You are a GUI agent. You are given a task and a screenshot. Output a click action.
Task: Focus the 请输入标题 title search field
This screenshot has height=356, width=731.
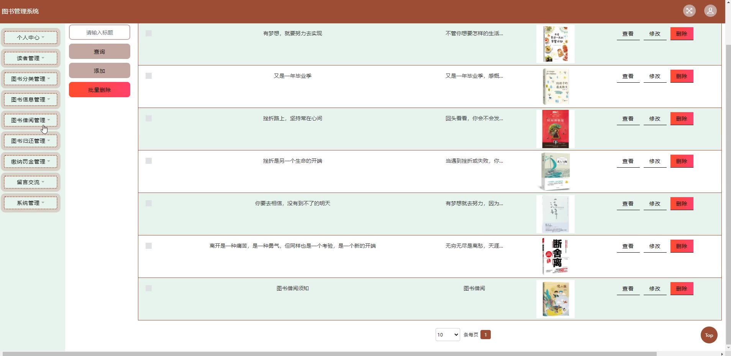point(100,32)
